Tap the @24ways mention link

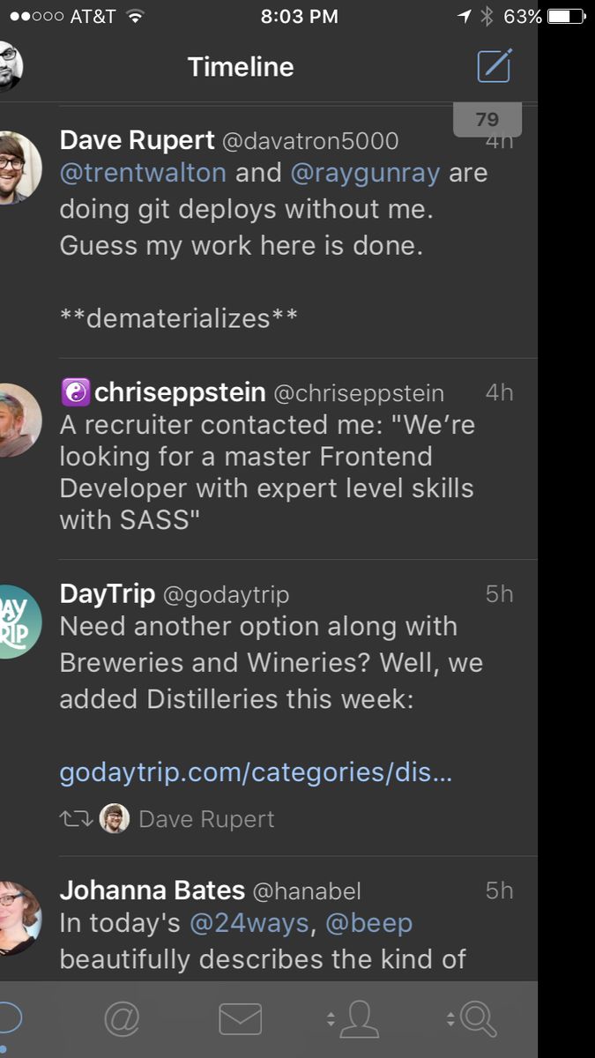[249, 923]
